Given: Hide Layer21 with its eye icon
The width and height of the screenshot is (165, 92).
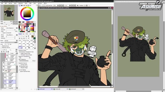Looking at the screenshot, I should [x=4, y=66].
